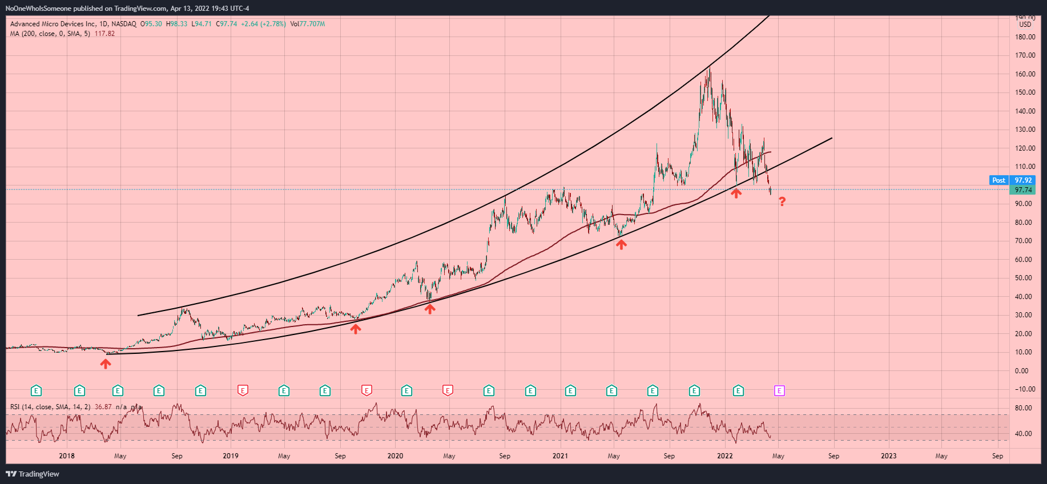Click the +2.64 (+2.78%) change value

click(x=263, y=24)
